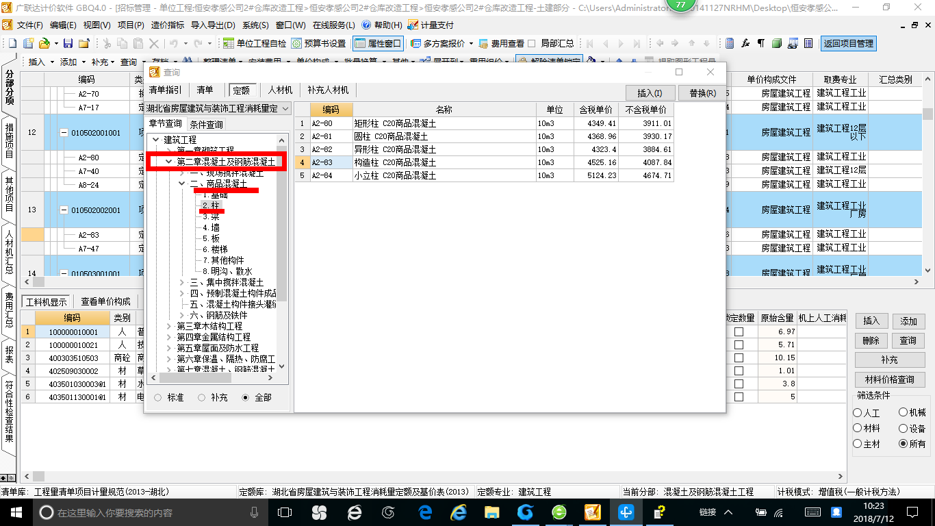The height and width of the screenshot is (526, 935).
Task: Expand 三、集中搅拌混凝土 tree node
Action: coord(182,282)
